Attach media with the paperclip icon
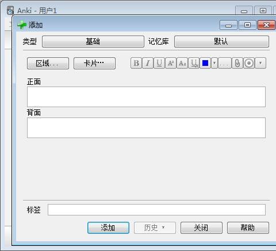276x251 pixels. tap(237, 63)
